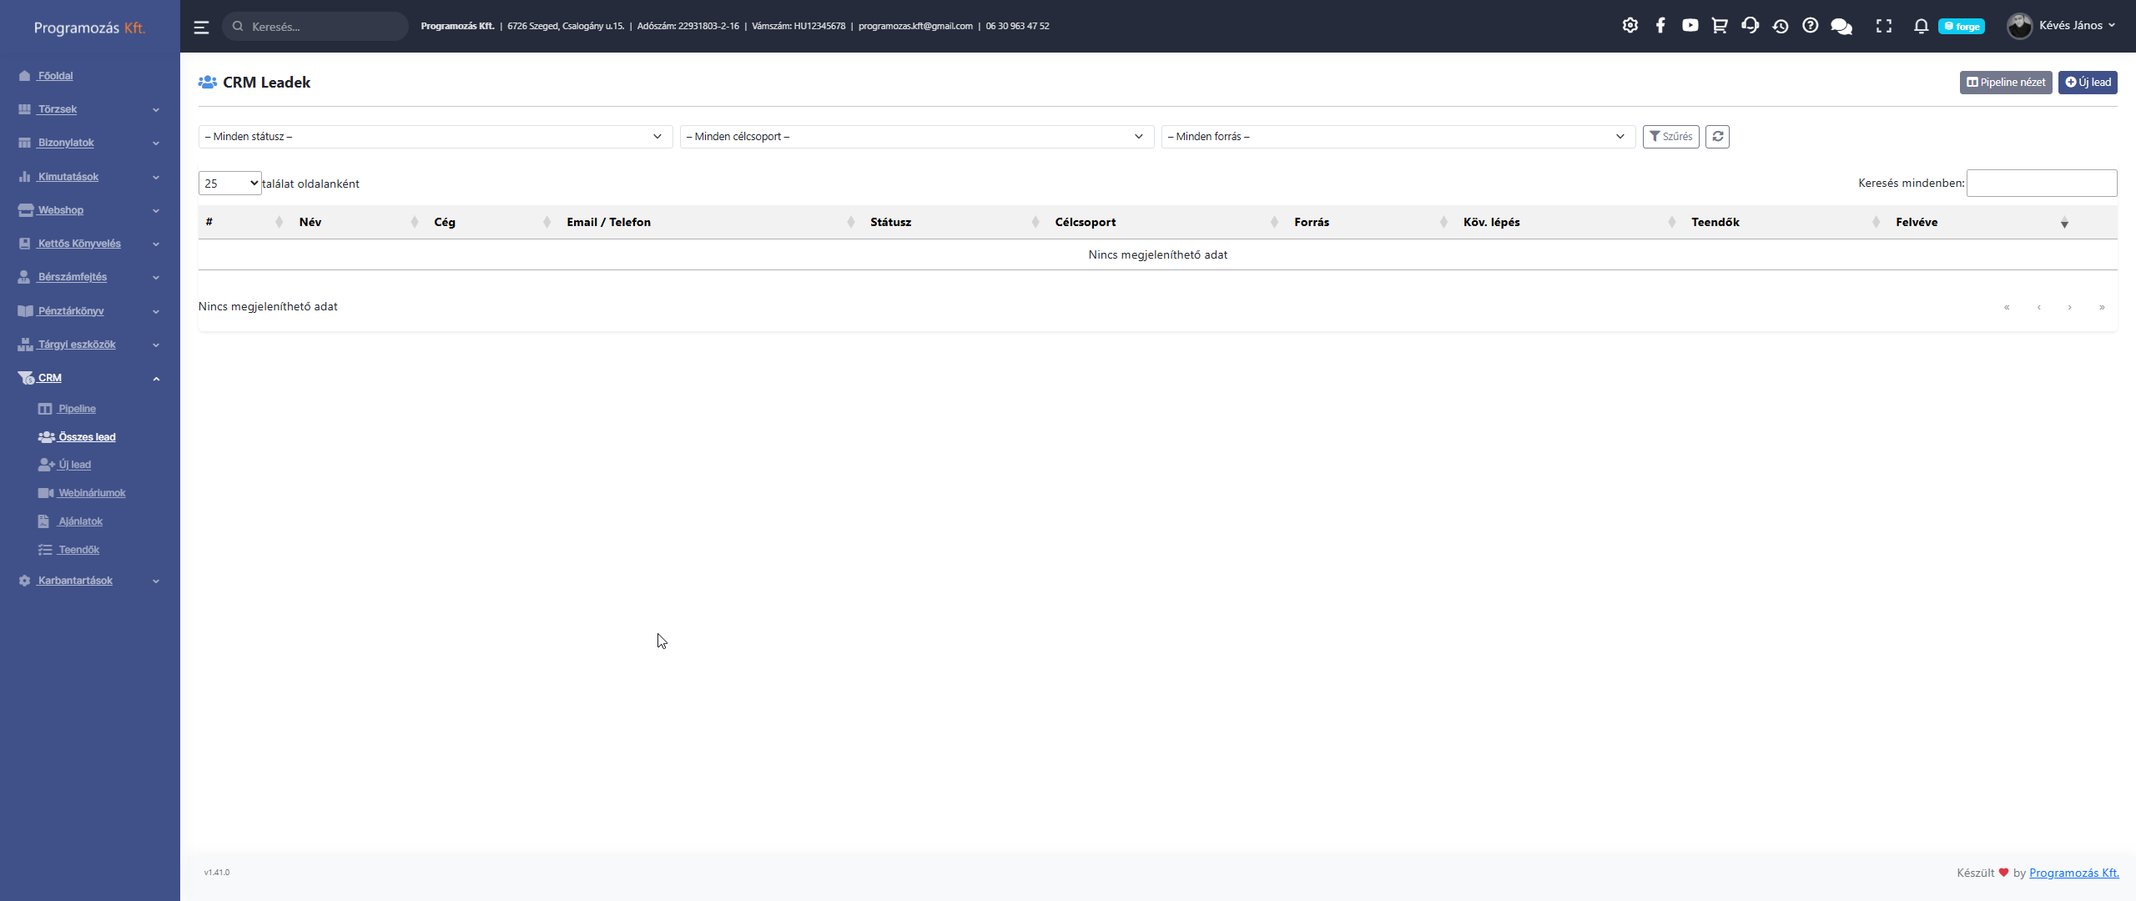Sort table by Köv. lépés column
The height and width of the screenshot is (901, 2136).
[x=1569, y=222]
